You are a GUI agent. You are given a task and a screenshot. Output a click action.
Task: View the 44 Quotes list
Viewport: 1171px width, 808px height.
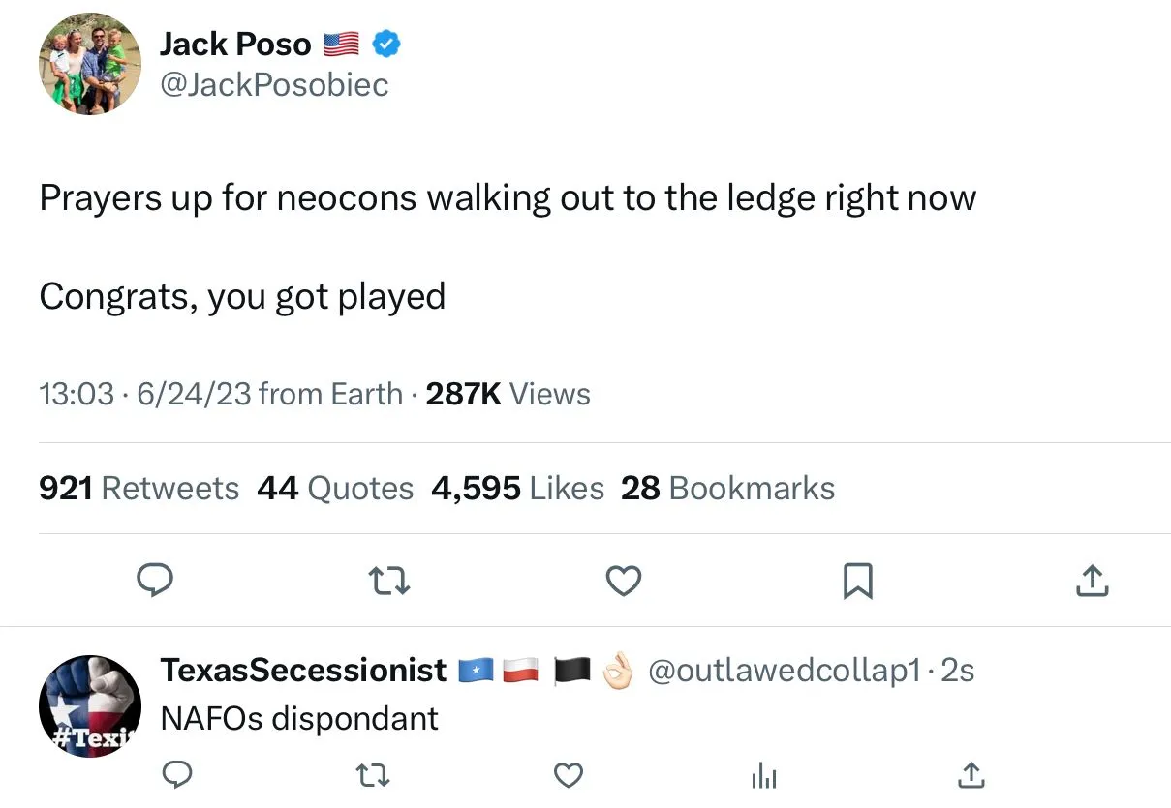click(x=335, y=489)
